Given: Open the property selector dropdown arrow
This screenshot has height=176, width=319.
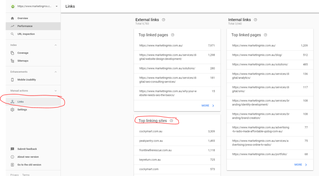Looking at the screenshot, I should tap(57, 6).
